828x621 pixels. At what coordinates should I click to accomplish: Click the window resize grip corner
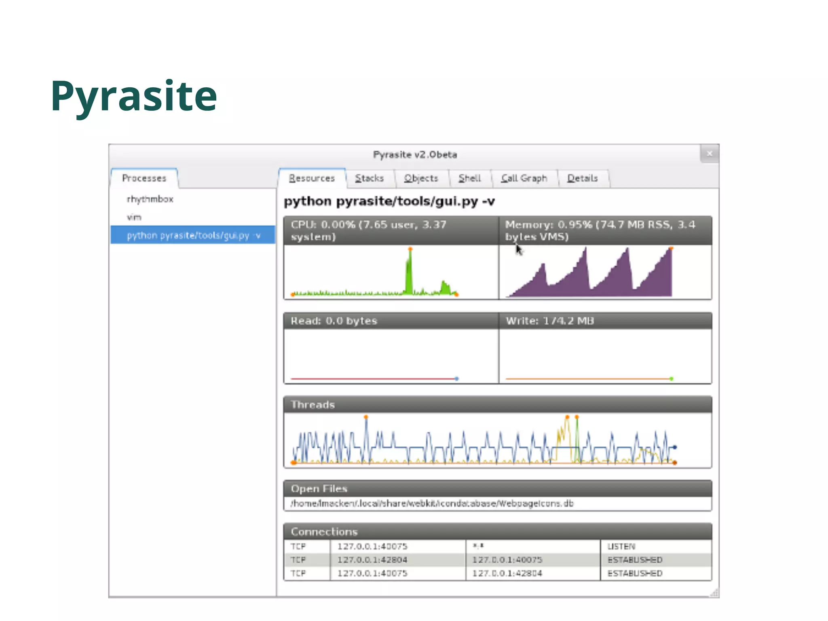pyautogui.click(x=714, y=593)
